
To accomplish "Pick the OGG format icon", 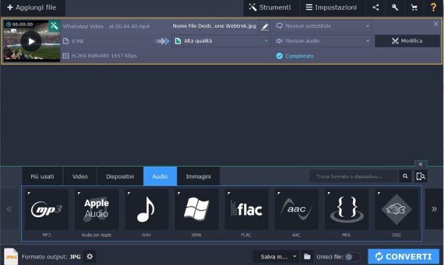I will [396, 210].
